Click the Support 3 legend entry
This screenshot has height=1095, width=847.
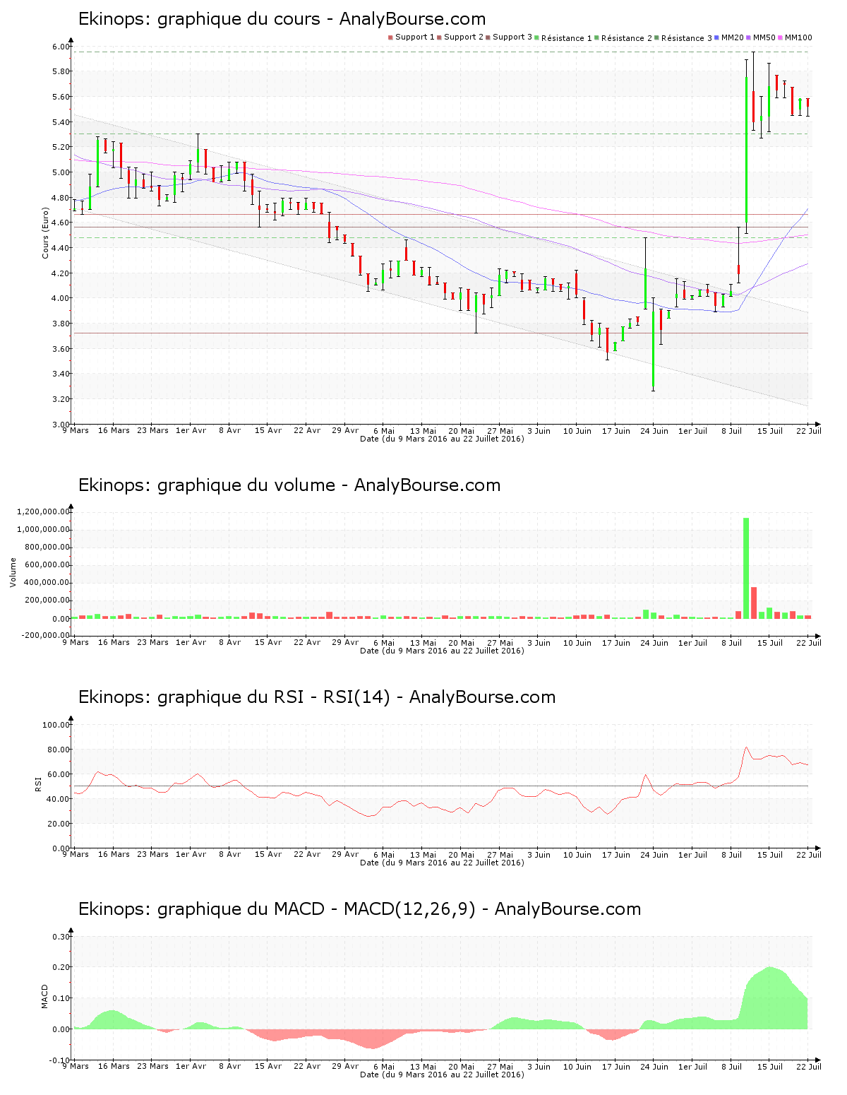pos(509,37)
